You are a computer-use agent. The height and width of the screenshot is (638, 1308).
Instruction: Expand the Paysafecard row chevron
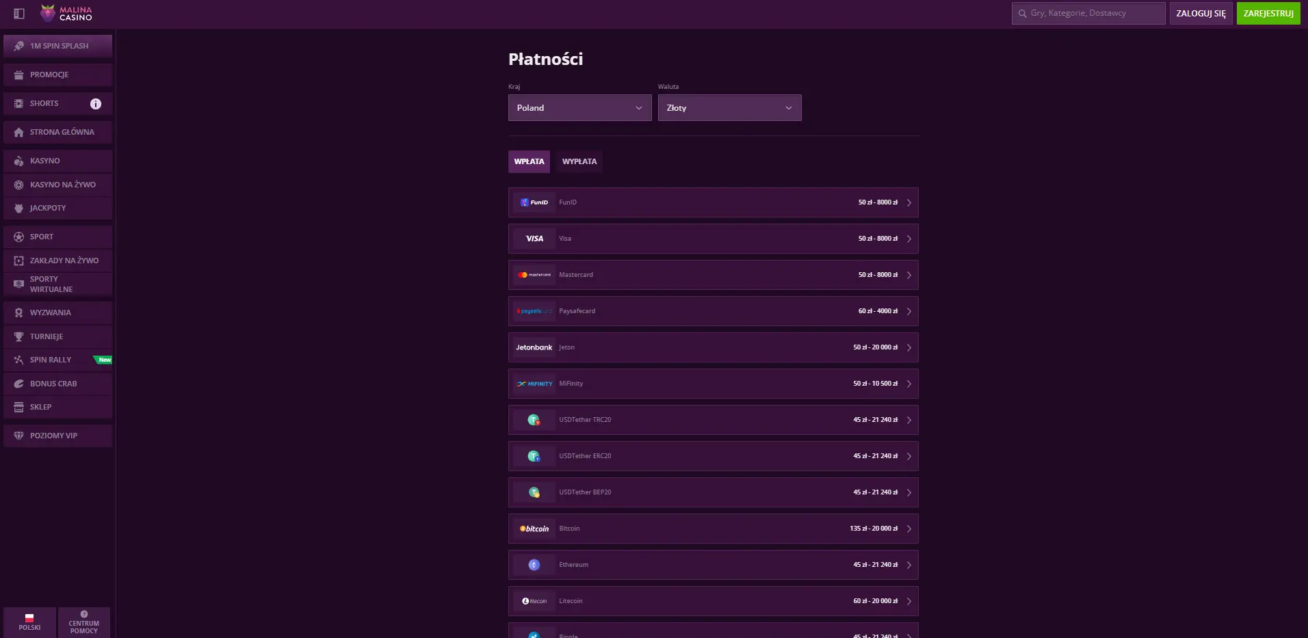(908, 311)
